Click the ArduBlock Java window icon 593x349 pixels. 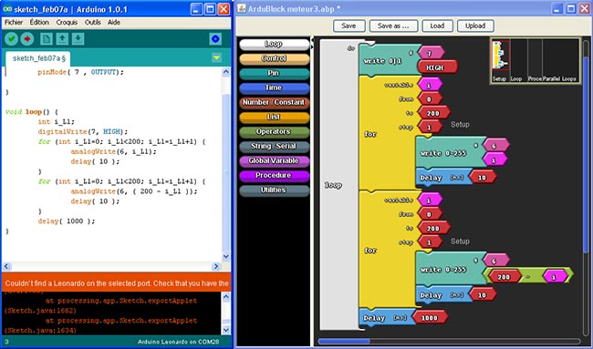(241, 8)
